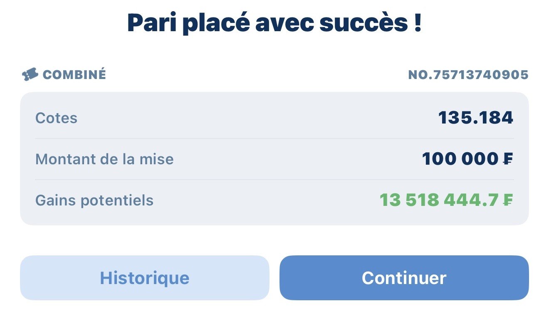Click the Gains potentiels label
Viewport: 549px width, 309px height.
click(x=94, y=200)
